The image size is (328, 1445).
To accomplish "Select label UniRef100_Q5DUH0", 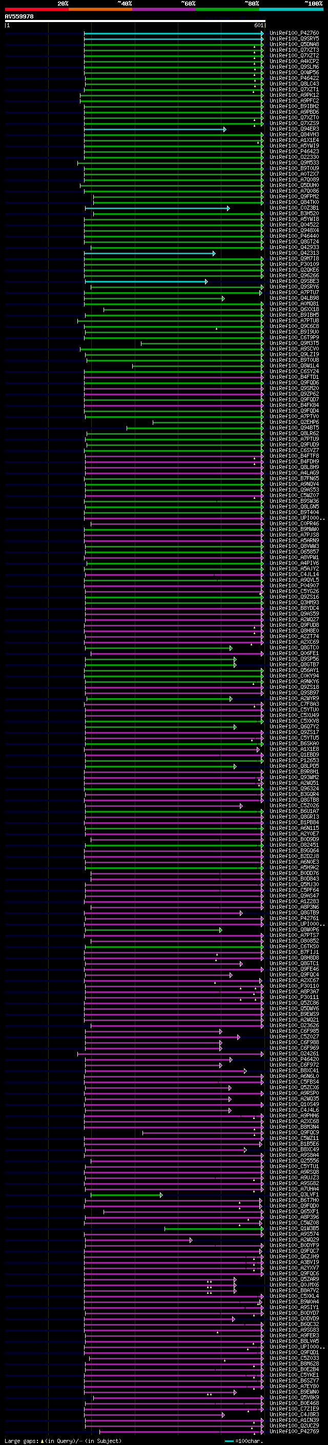I will (x=294, y=185).
